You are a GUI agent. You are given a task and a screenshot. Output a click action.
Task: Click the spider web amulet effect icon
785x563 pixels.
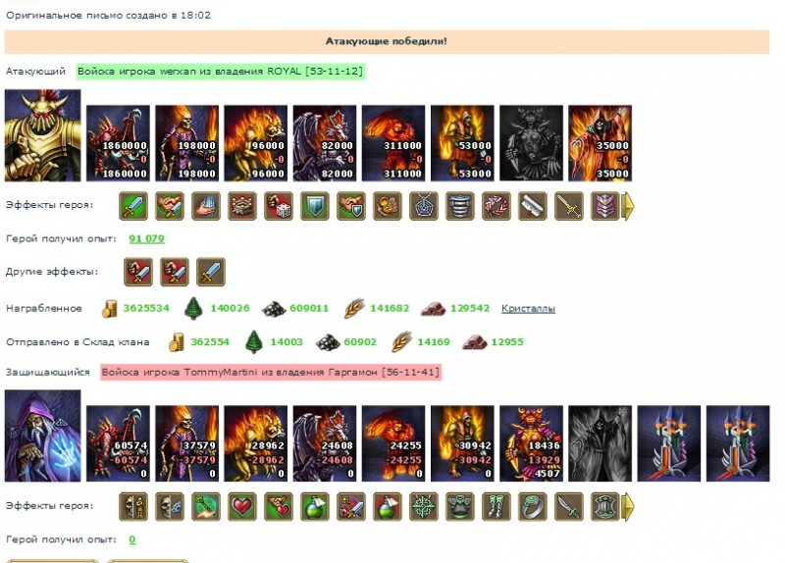point(424,206)
